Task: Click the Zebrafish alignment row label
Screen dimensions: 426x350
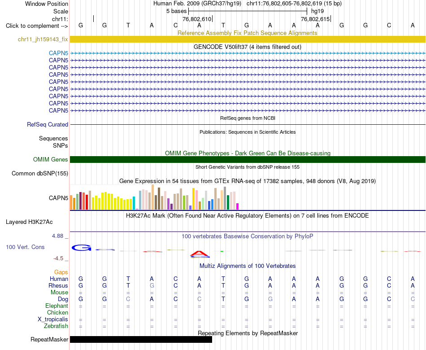Action: coord(56,326)
